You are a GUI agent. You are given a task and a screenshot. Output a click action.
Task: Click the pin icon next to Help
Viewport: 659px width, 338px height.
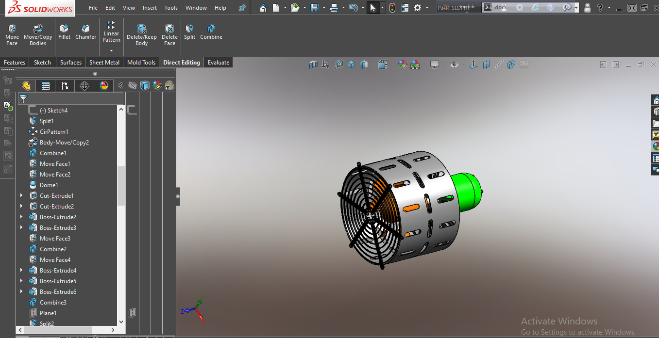pos(242,8)
